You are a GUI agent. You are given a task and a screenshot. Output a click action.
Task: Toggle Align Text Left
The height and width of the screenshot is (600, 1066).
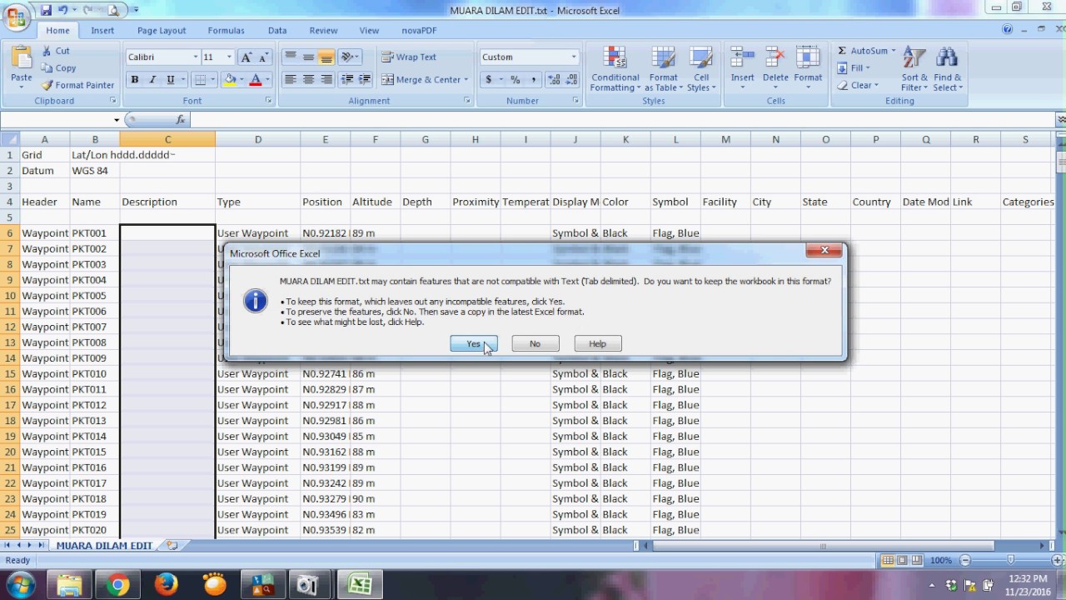(x=290, y=80)
